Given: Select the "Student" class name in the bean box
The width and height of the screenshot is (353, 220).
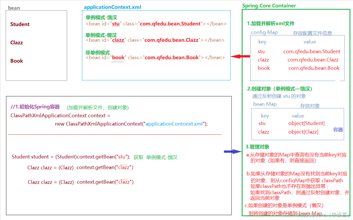Looking at the screenshot, I should pos(20,24).
